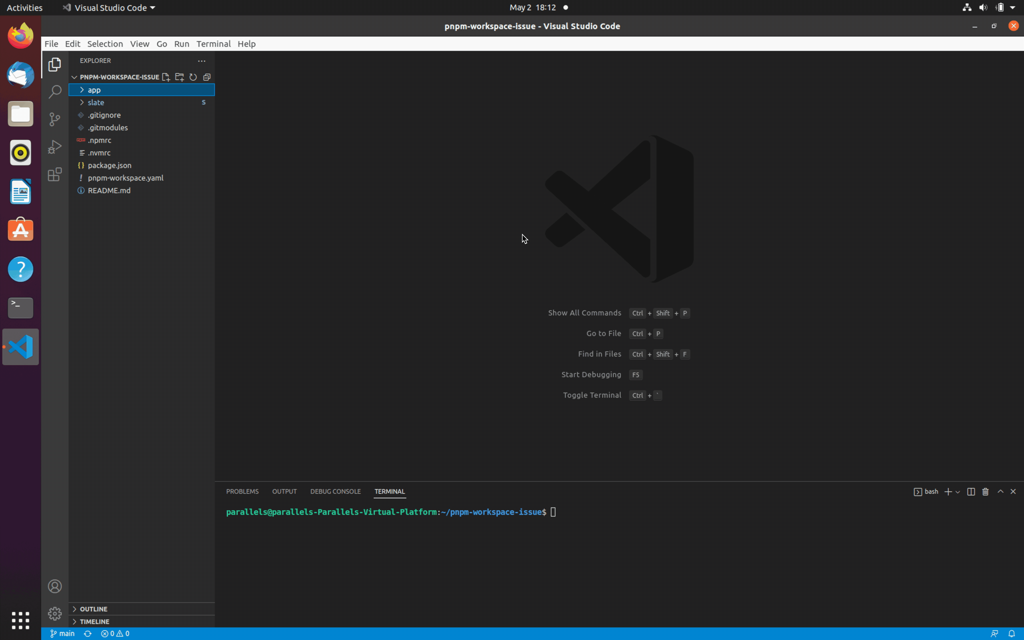Switch to the PROBLEMS tab
Screen dimensions: 1024x640
[x=242, y=491]
